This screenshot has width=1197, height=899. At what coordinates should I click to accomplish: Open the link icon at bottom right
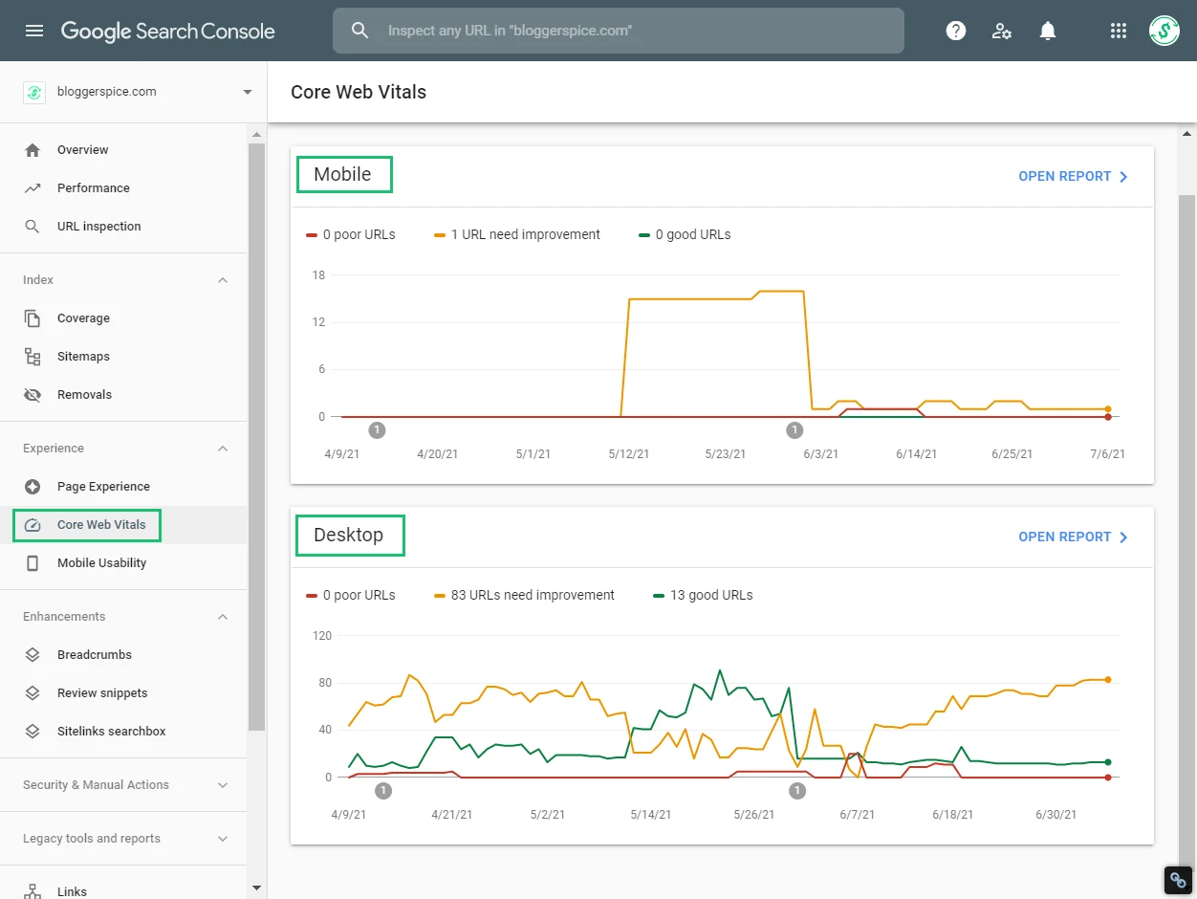tap(1178, 880)
